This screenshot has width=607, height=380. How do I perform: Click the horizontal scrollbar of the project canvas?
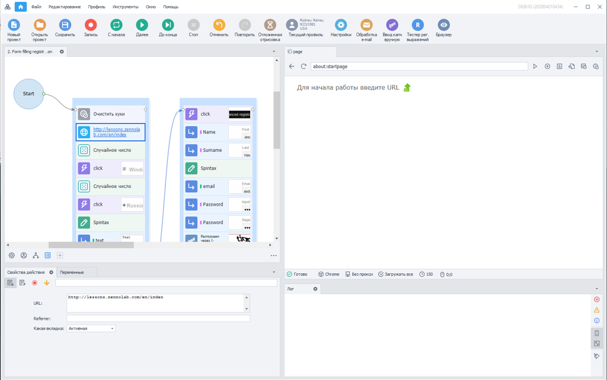[91, 245]
